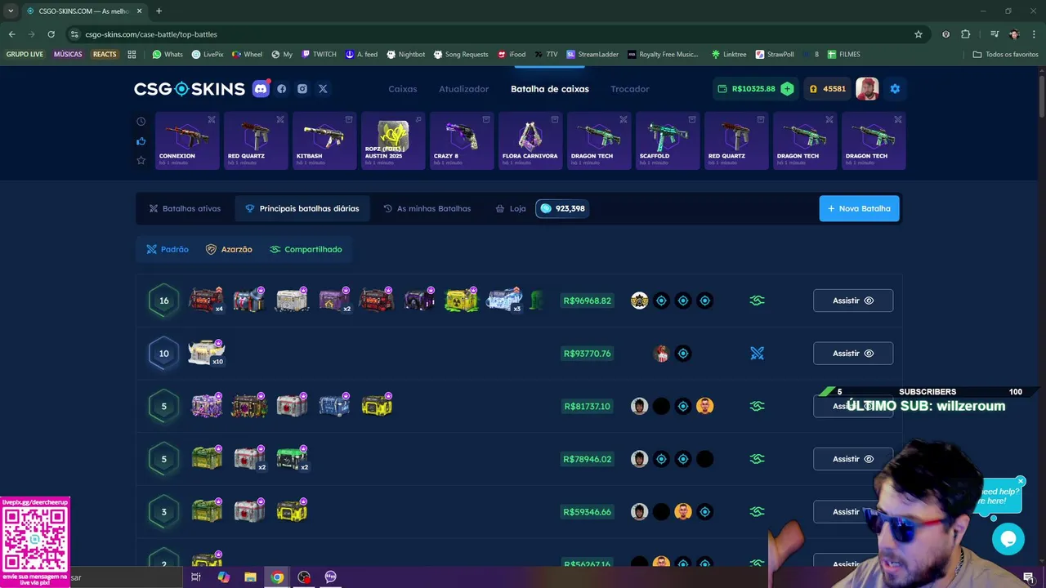Watch the R$78946.02 battle via Assistir
The width and height of the screenshot is (1046, 588).
tap(853, 459)
